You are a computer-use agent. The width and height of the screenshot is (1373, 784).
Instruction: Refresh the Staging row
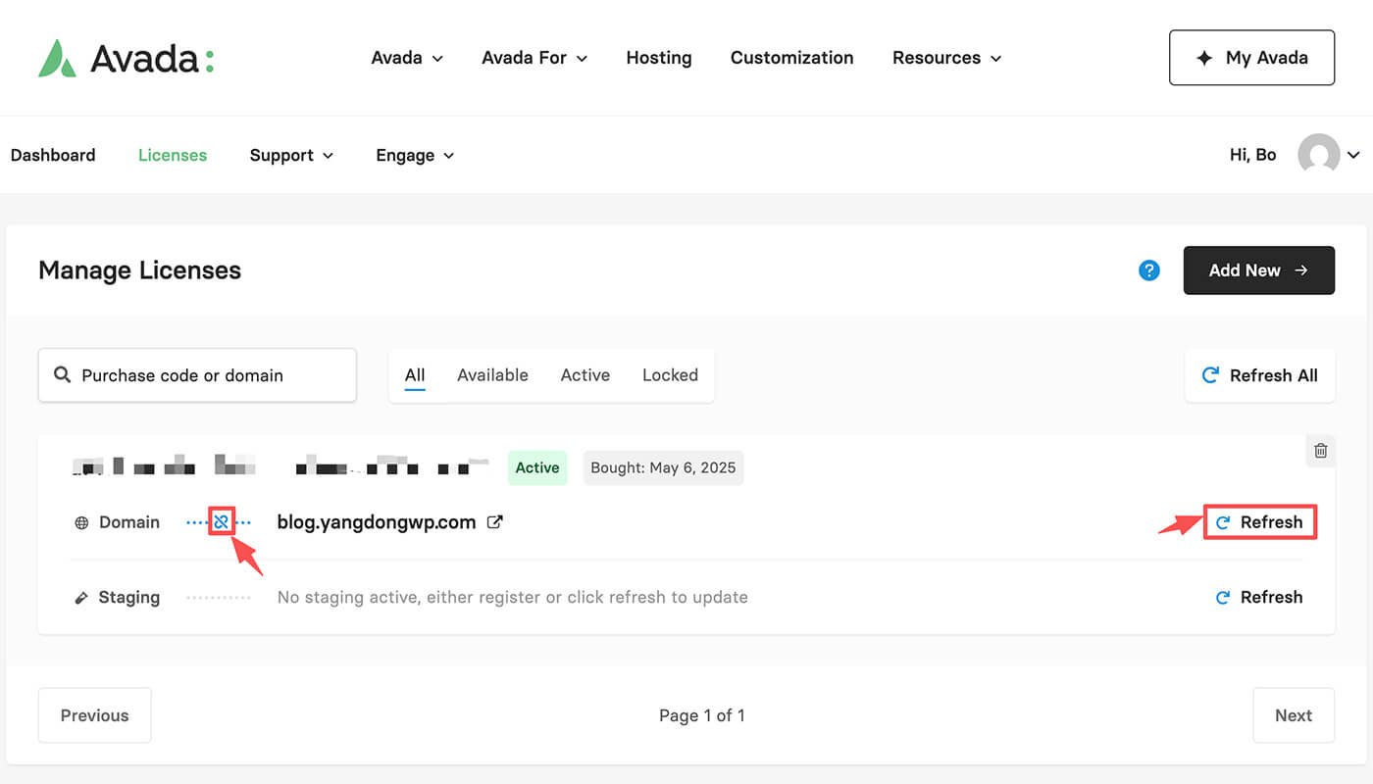coord(1259,598)
